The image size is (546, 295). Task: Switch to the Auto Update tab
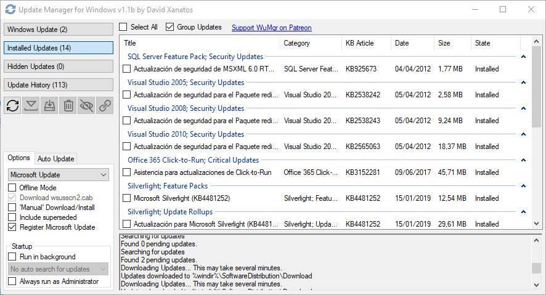coord(55,159)
